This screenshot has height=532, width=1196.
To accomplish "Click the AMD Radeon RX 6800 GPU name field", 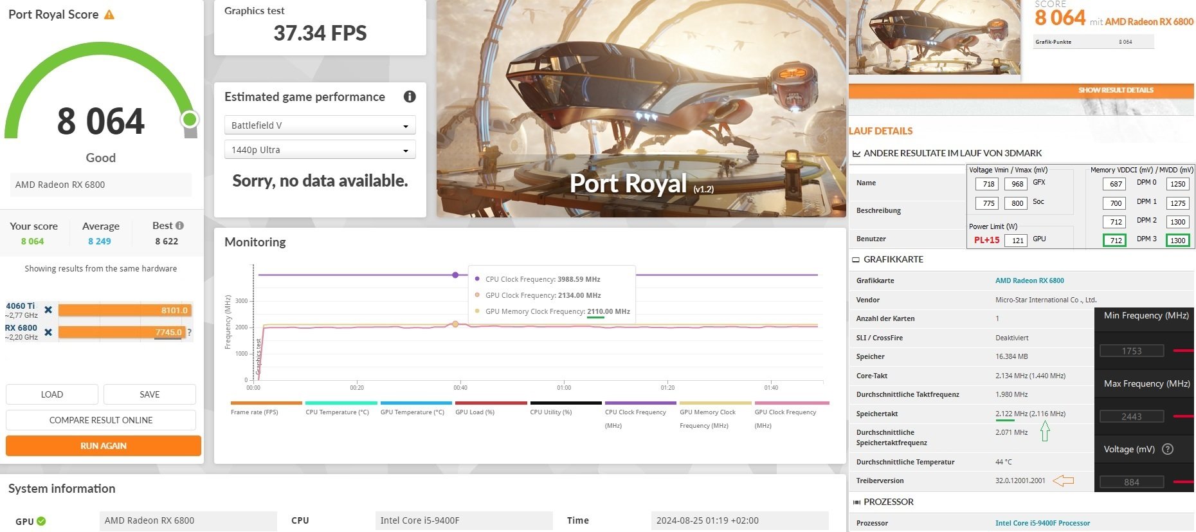I will pyautogui.click(x=188, y=520).
